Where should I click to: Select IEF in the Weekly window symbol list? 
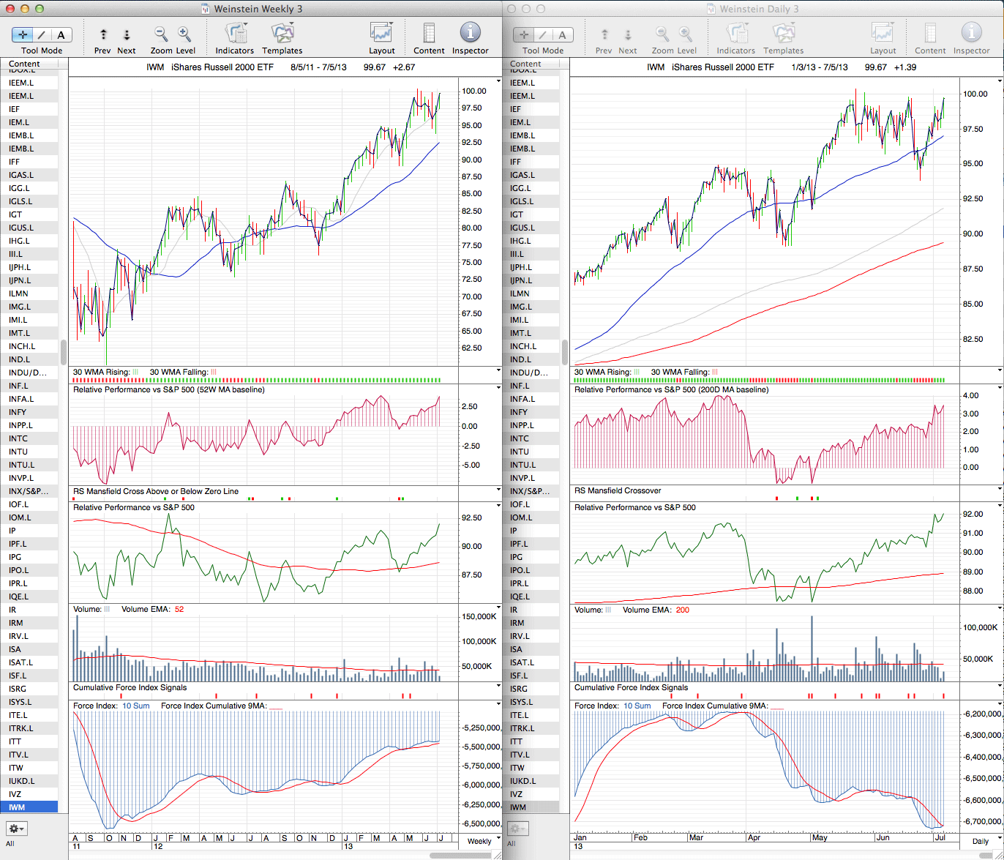tap(14, 109)
